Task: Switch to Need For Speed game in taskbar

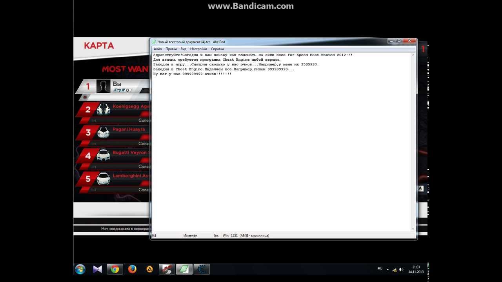Action: [167, 269]
